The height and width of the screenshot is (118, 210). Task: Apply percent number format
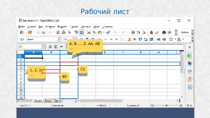tap(135, 39)
